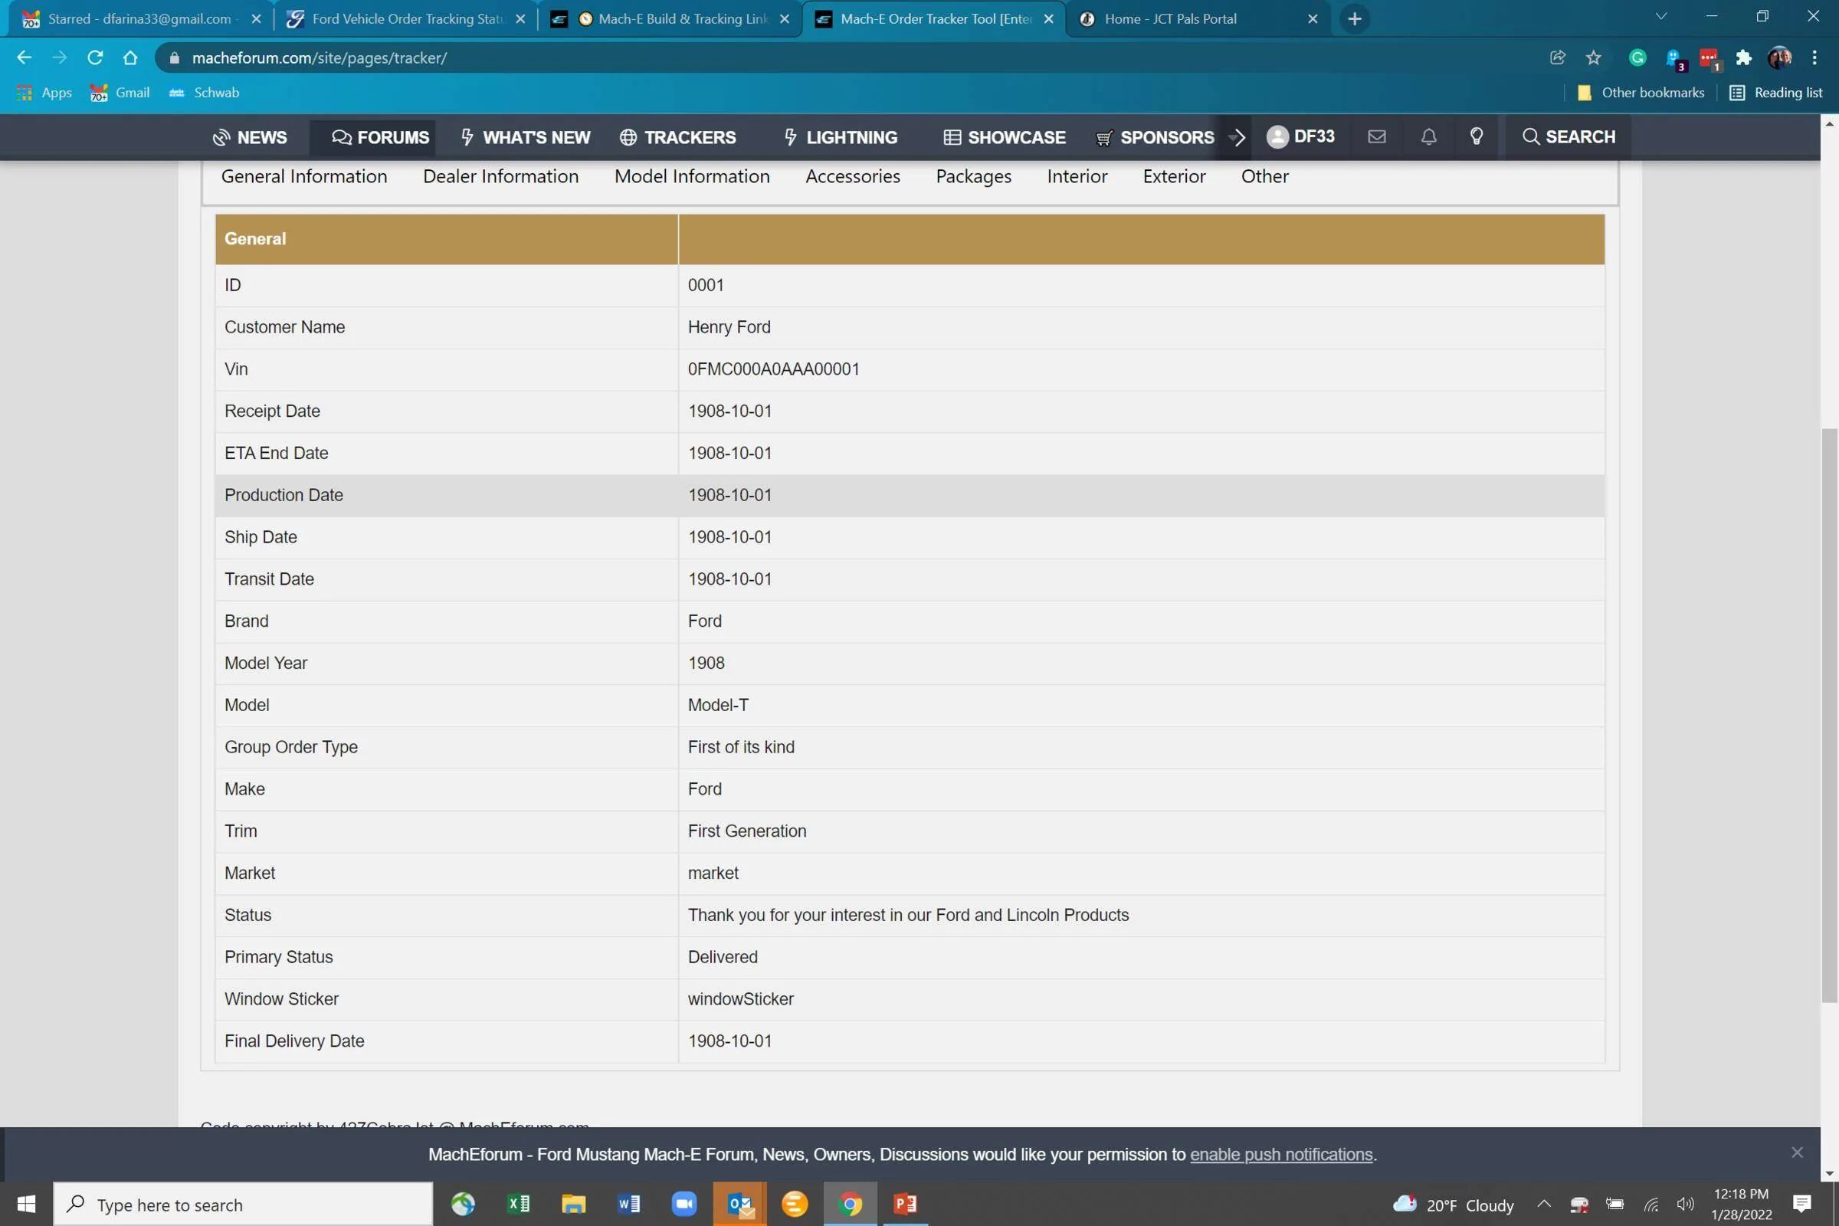The height and width of the screenshot is (1226, 1839).
Task: Switch to Other tab
Action: pos(1265,177)
